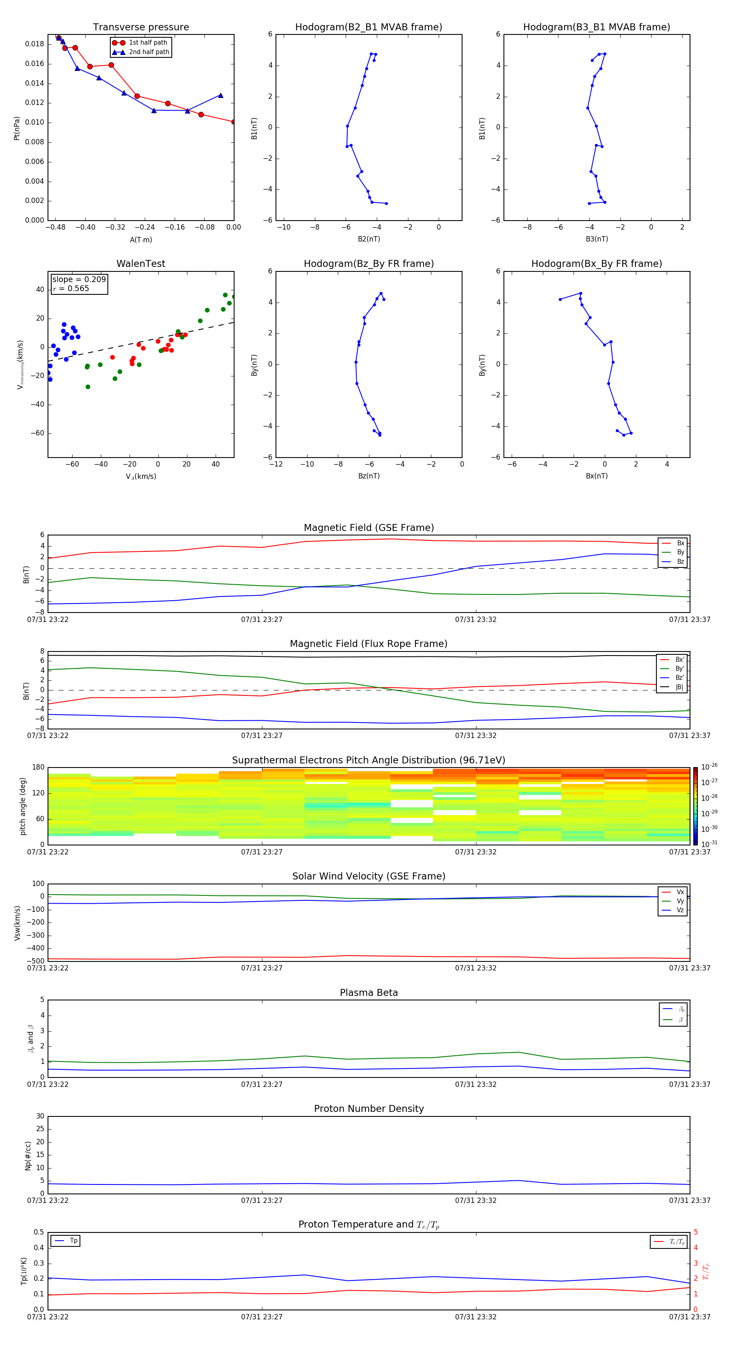The width and height of the screenshot is (738, 1353).
Task: Click '07/31 23:32' tick under the Plasma Beta plot
Action: pyautogui.click(x=475, y=1084)
